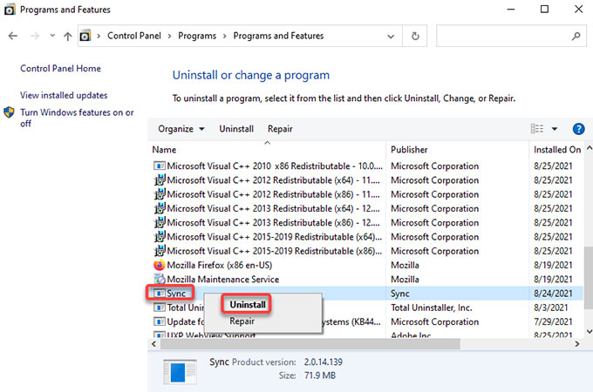The height and width of the screenshot is (392, 593).
Task: Select the Update for Windows entry icon
Action: (x=160, y=321)
